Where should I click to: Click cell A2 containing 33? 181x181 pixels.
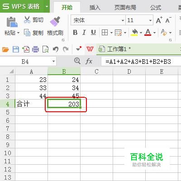(x=31, y=88)
